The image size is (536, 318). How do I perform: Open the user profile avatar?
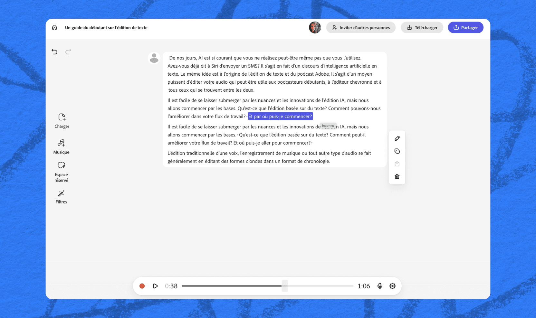click(315, 28)
